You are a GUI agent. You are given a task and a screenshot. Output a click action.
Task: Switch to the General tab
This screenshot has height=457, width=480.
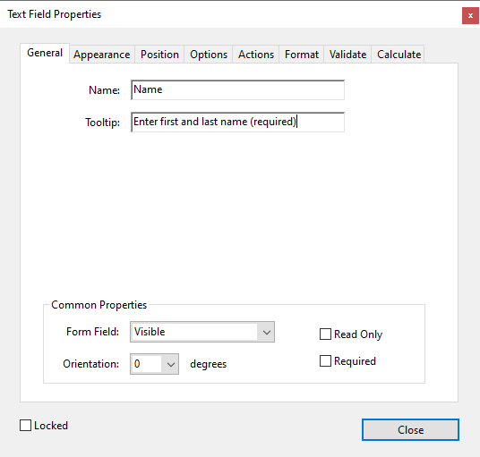[x=45, y=53]
